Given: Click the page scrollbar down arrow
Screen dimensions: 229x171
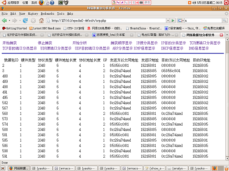Looking at the screenshot, I should 227,159.
